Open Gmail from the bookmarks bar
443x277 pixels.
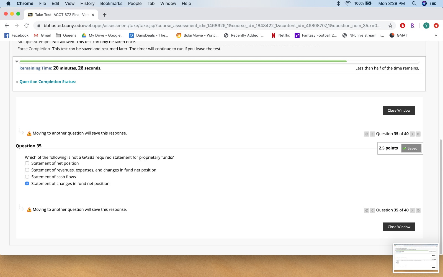(x=42, y=35)
